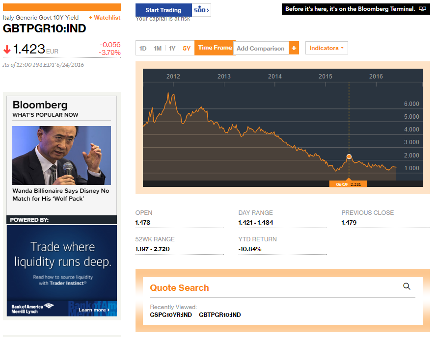Open the Time Frame selector

[215, 48]
